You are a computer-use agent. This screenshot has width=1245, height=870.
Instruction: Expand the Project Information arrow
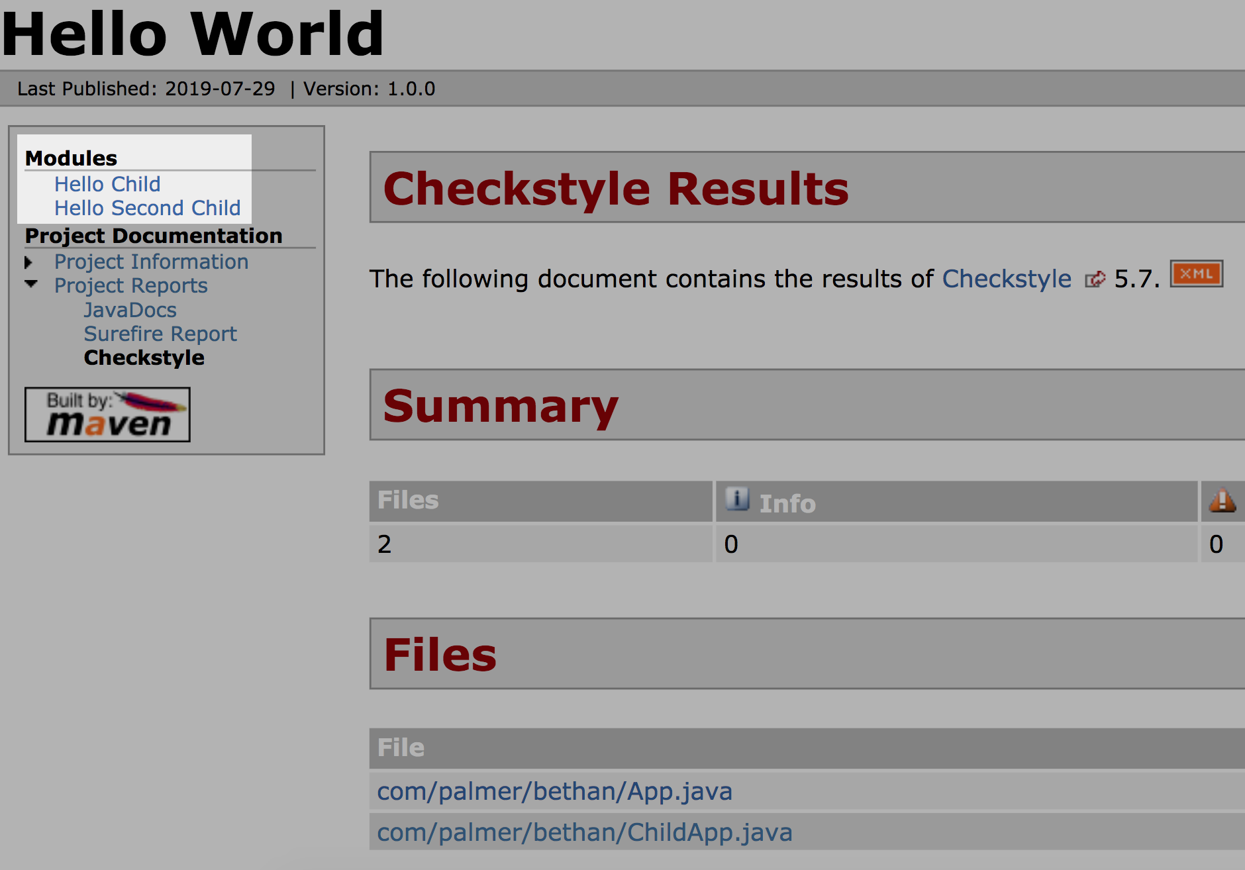[29, 263]
